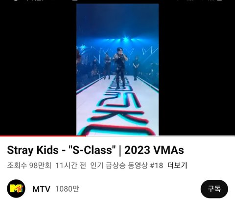Click the "Stray Kids" text in the title
Screen dimensions: 235x199
coord(33,150)
